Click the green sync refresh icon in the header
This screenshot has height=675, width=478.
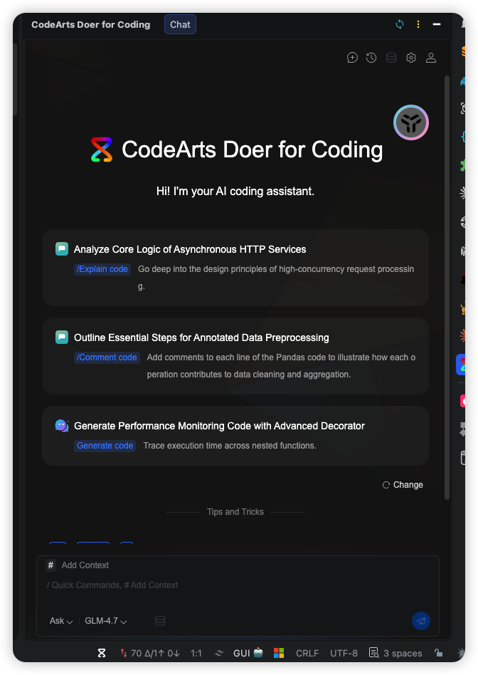400,24
